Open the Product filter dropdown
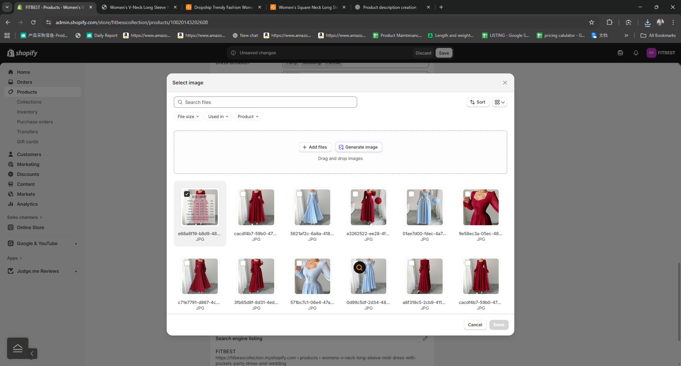This screenshot has height=366, width=681. click(248, 117)
